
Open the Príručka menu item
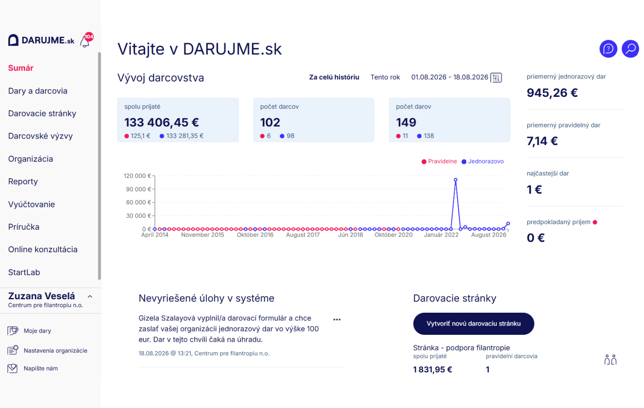click(x=24, y=227)
